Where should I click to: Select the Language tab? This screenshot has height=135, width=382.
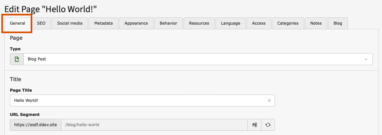pyautogui.click(x=231, y=23)
